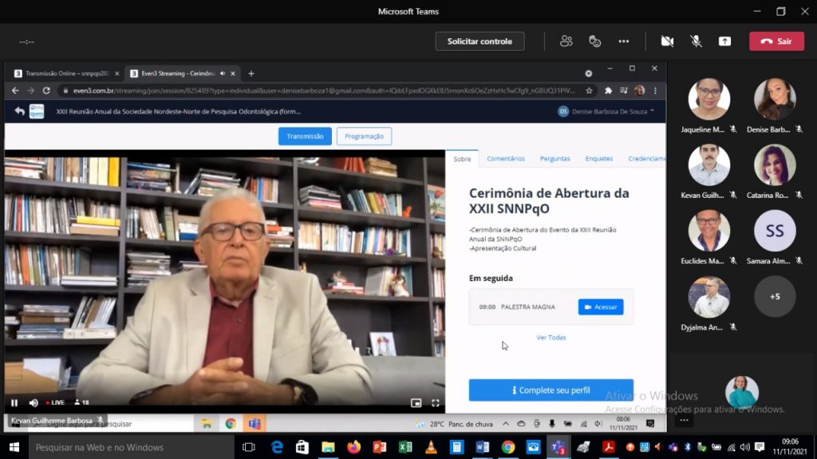Screen dimensions: 817x459
Task: Bookmark this page with the star icon
Action: 589,91
